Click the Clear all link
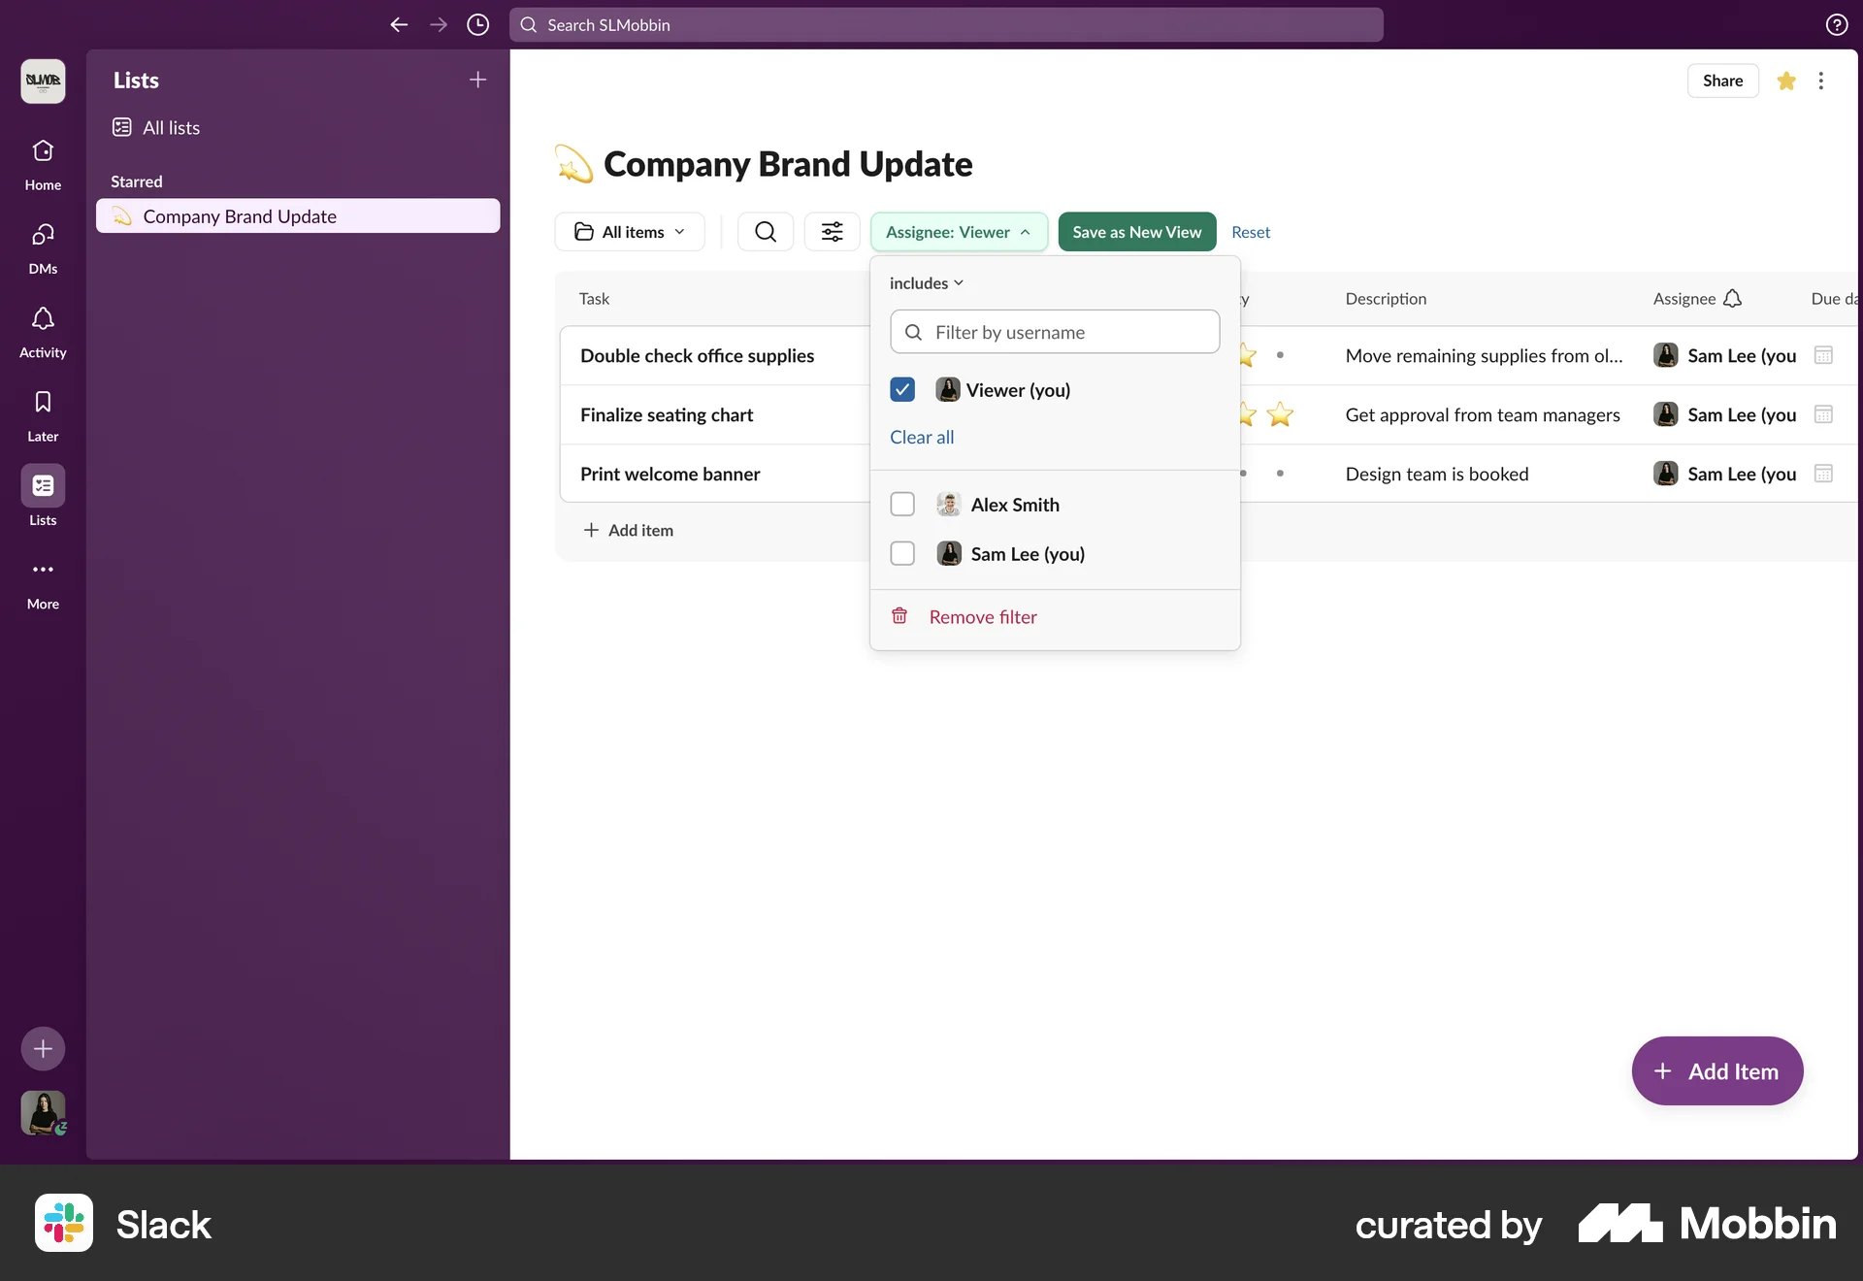The image size is (1863, 1281). pyautogui.click(x=921, y=437)
